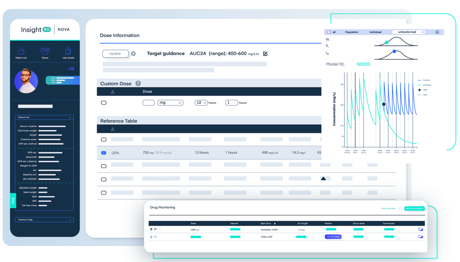Click the 'Serum creatine' row label
460x262 pixels.
point(28,126)
